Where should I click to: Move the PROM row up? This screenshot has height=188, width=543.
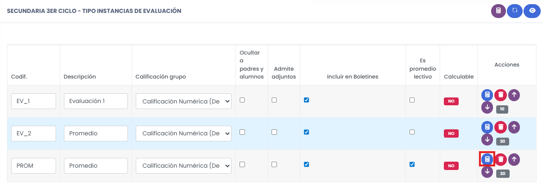pyautogui.click(x=514, y=159)
